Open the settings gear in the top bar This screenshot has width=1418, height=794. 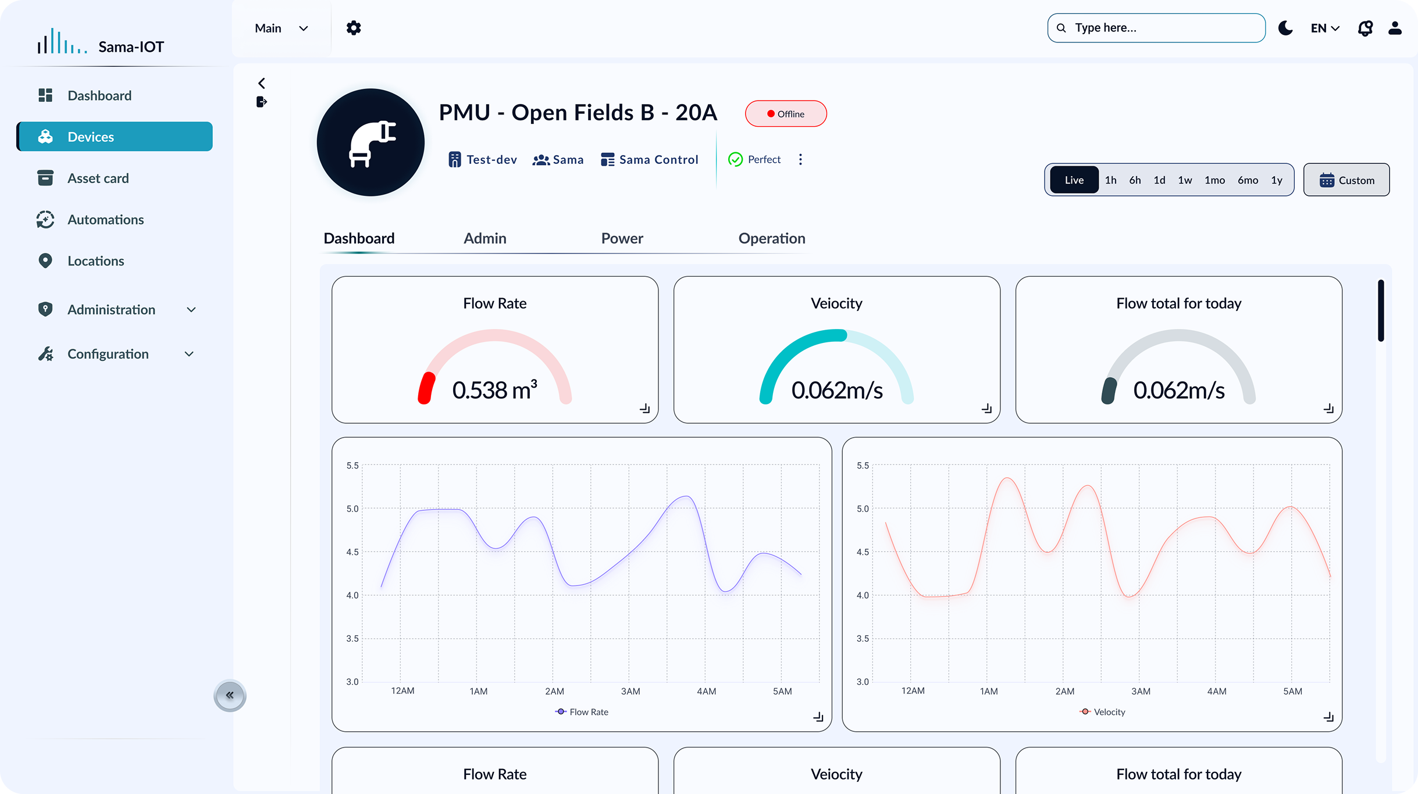pyautogui.click(x=354, y=27)
